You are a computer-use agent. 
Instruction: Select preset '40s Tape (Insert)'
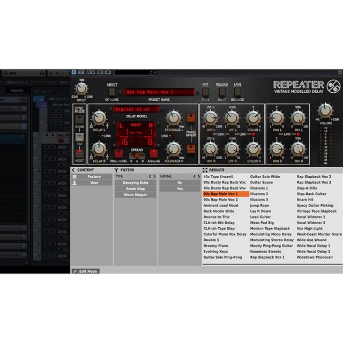tap(218, 176)
